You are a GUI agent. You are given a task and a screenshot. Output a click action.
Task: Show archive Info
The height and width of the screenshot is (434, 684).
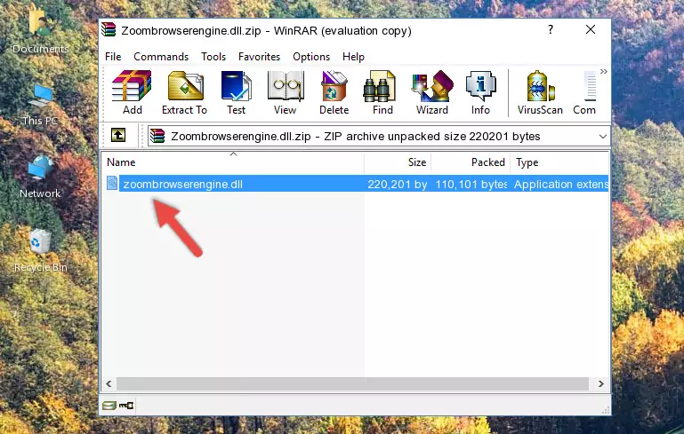480,92
